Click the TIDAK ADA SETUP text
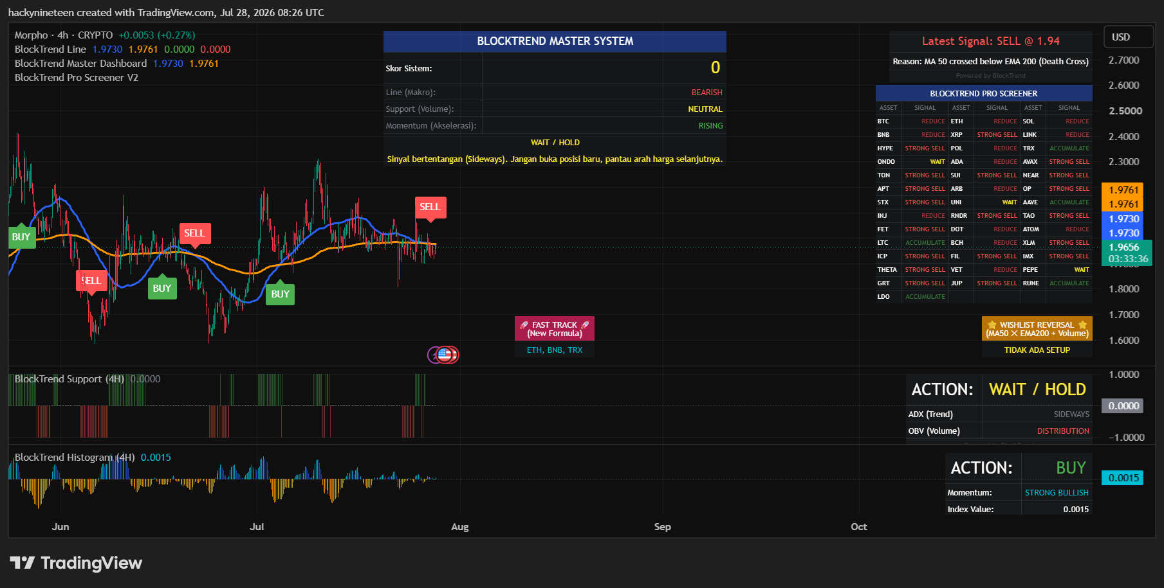 1037,350
